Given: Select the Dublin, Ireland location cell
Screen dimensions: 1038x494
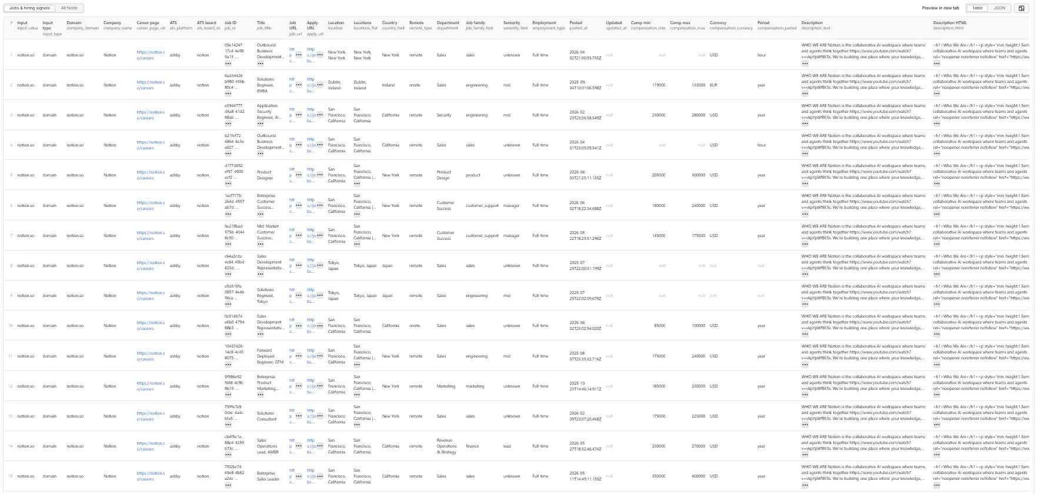Looking at the screenshot, I should (x=334, y=85).
